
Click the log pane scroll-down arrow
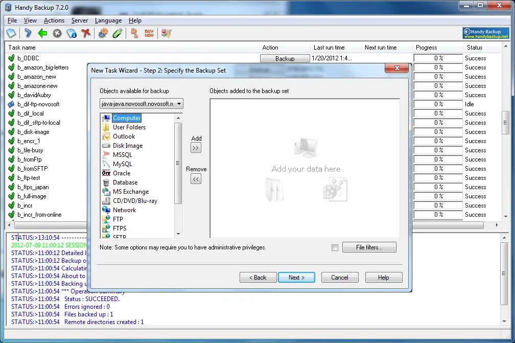point(504,322)
